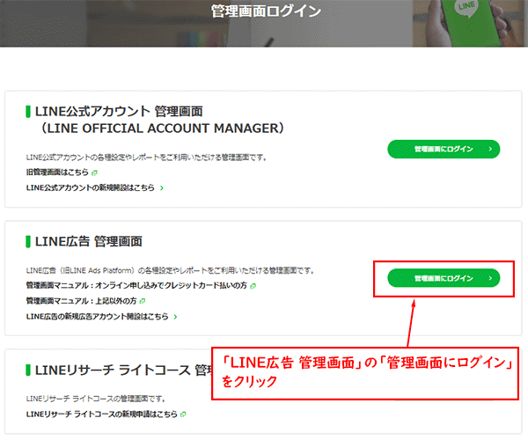
Task: Click external-link icon beside 旧管理画面はこちら
Action: [x=94, y=173]
